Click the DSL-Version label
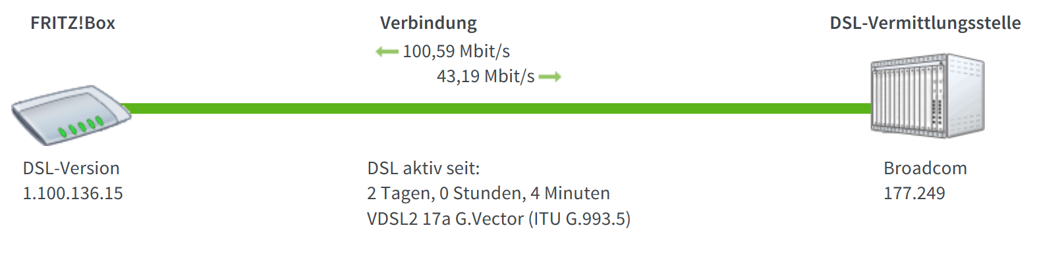 [71, 168]
